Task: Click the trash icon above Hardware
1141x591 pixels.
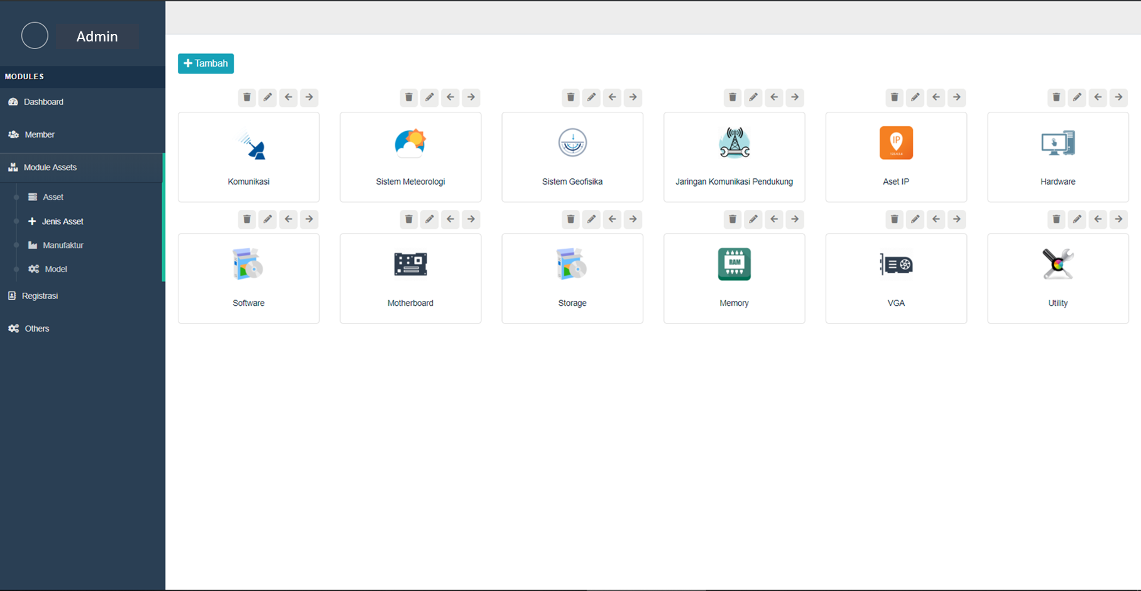Action: click(1056, 97)
